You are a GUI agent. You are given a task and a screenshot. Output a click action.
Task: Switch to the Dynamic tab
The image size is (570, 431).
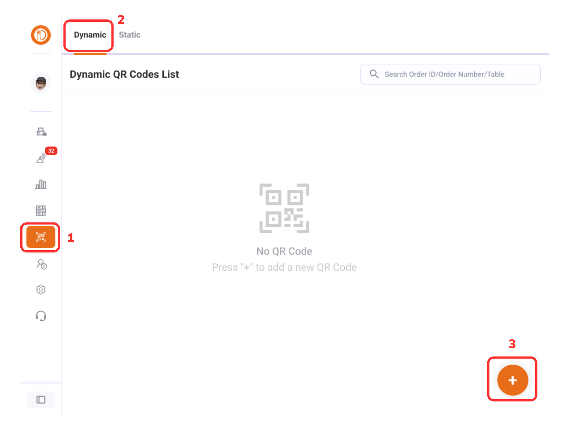90,35
